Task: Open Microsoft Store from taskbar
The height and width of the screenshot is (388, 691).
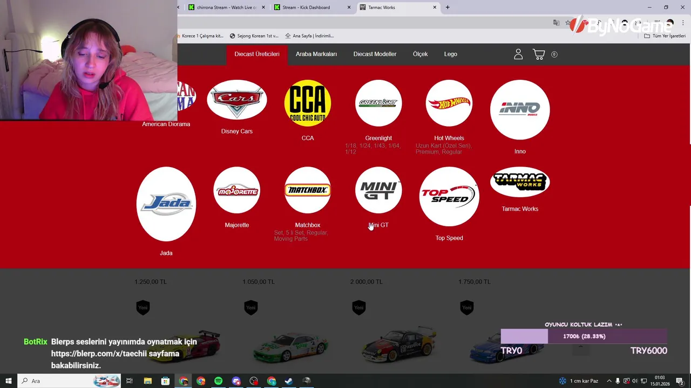Action: pyautogui.click(x=165, y=381)
